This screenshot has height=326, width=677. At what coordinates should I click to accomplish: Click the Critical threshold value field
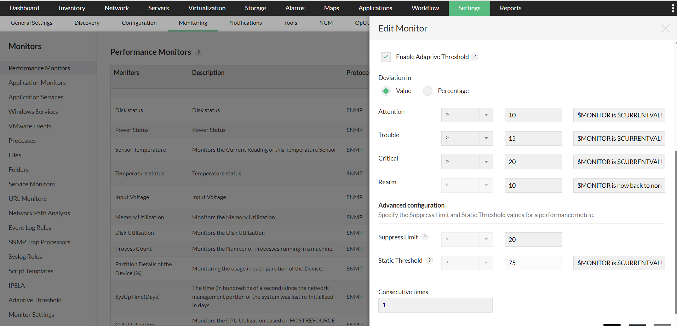[533, 162]
